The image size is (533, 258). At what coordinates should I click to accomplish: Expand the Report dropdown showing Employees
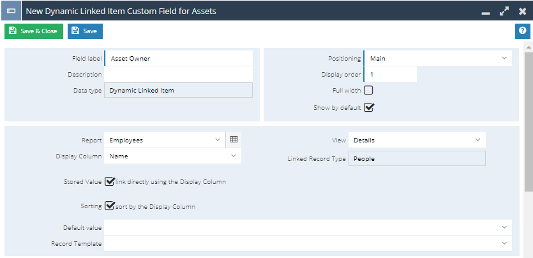[x=165, y=140]
